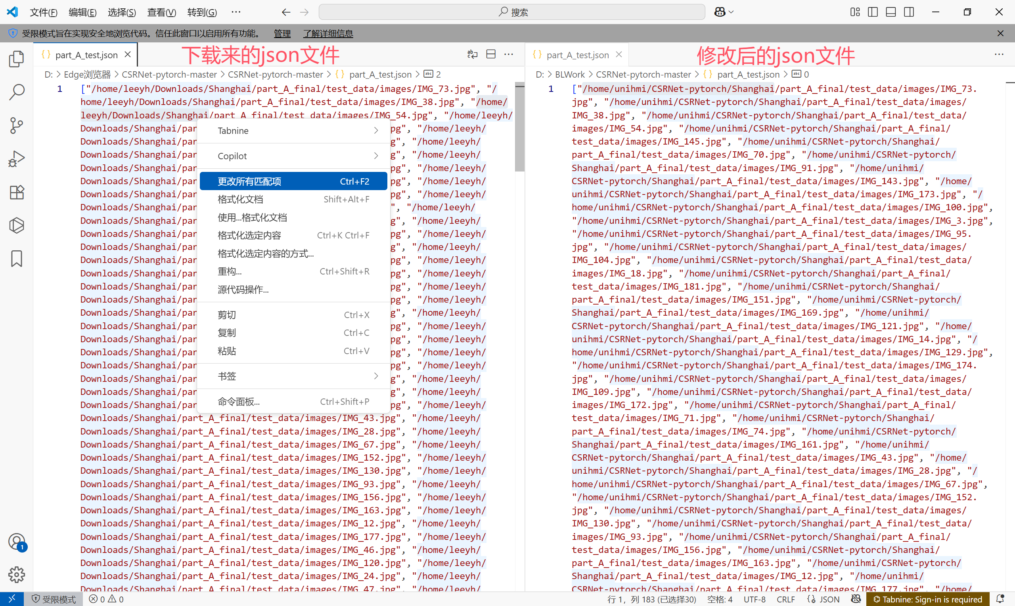The width and height of the screenshot is (1015, 606).
Task: Click the 搜索 search box at the top
Action: (x=512, y=12)
